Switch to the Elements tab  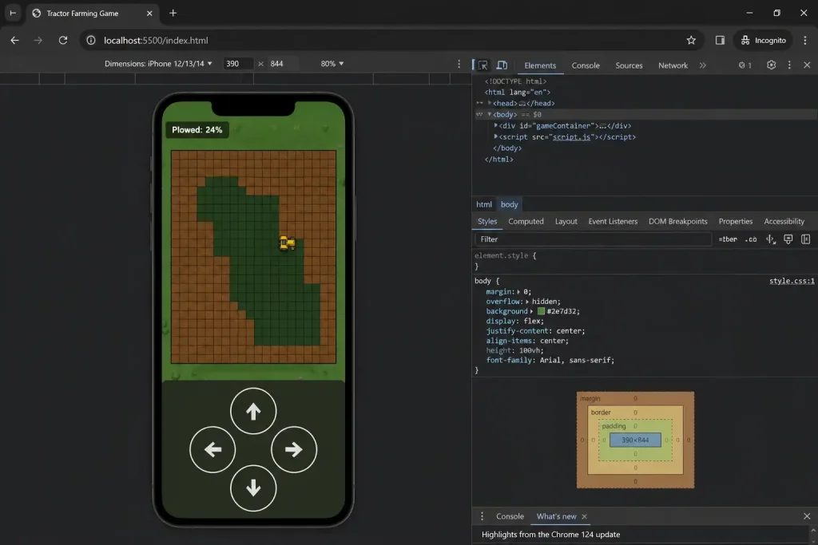540,65
